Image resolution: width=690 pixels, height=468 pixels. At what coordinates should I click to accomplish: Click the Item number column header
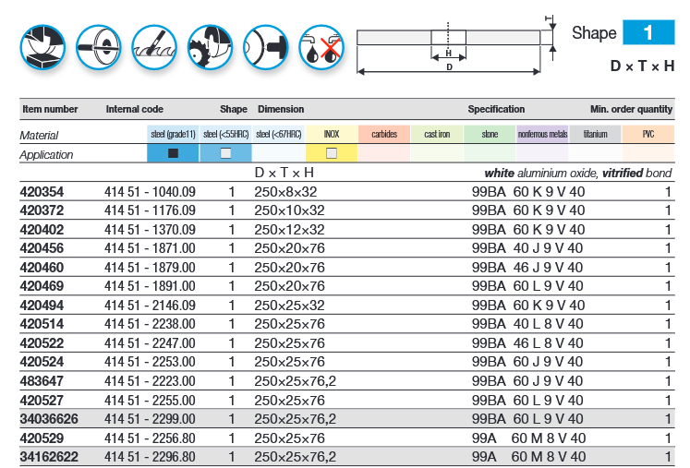point(49,109)
